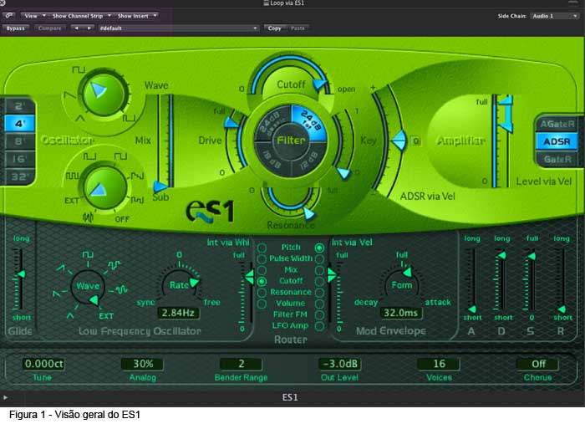The image size is (585, 424).
Task: Switch amplifier envelope mode to GateR
Action: click(x=556, y=159)
